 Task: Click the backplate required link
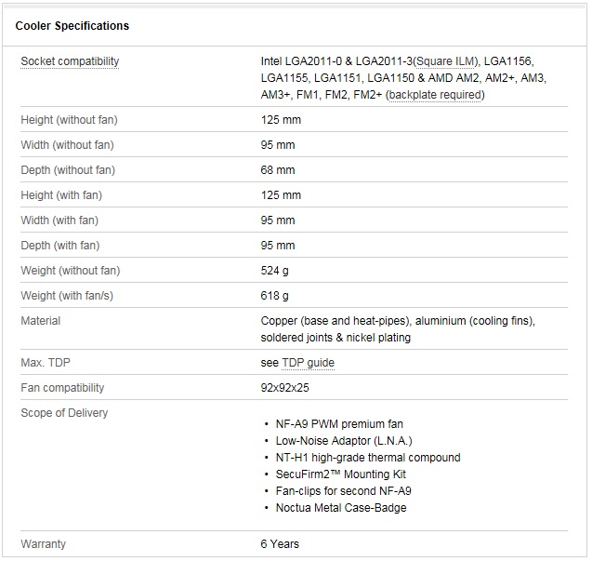(436, 95)
